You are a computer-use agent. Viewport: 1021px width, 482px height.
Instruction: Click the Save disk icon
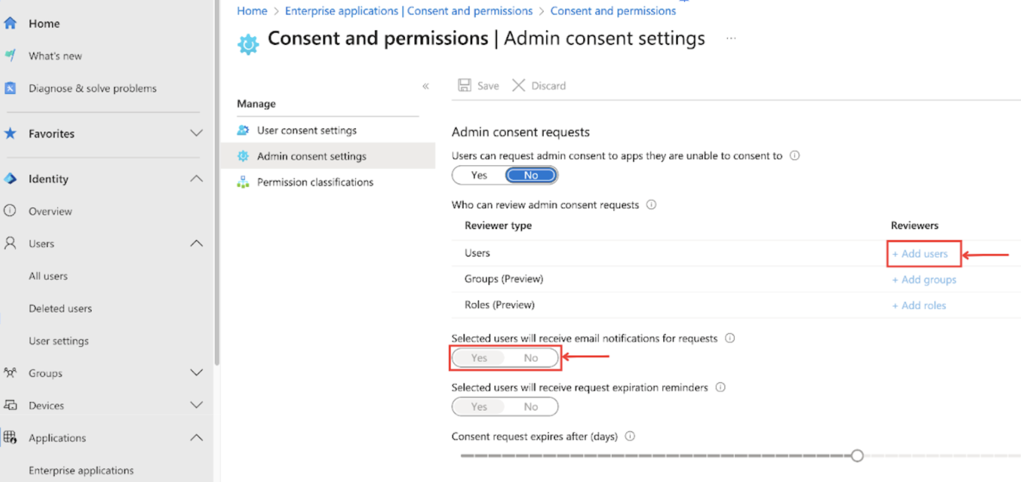click(x=464, y=85)
